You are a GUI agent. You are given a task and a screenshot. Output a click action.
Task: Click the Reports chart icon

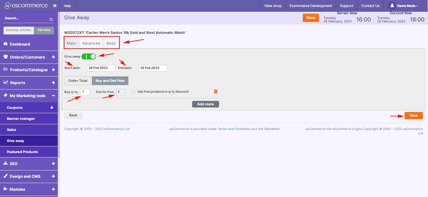[x=6, y=83]
